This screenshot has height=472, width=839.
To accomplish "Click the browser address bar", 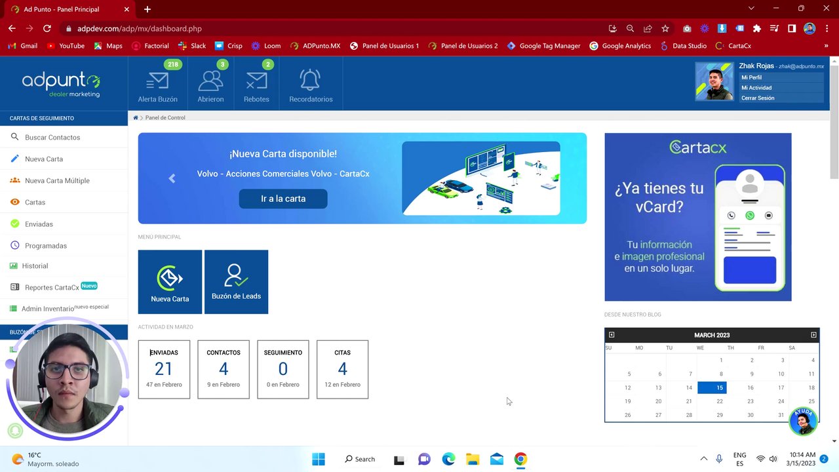I will [x=334, y=28].
